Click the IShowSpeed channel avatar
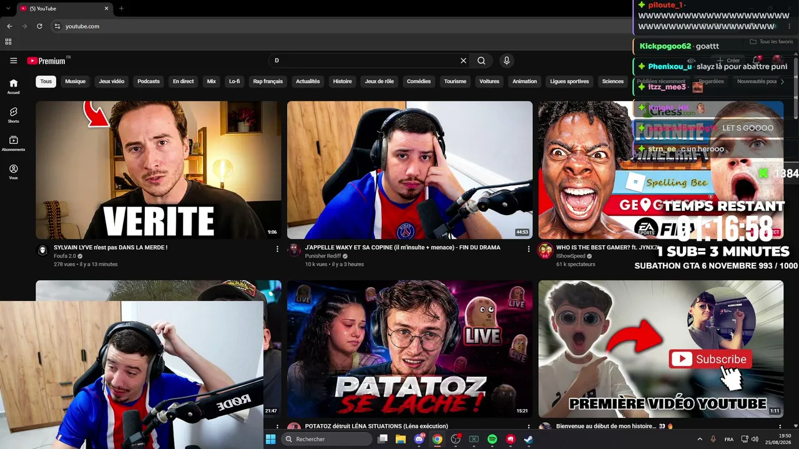 click(x=545, y=250)
